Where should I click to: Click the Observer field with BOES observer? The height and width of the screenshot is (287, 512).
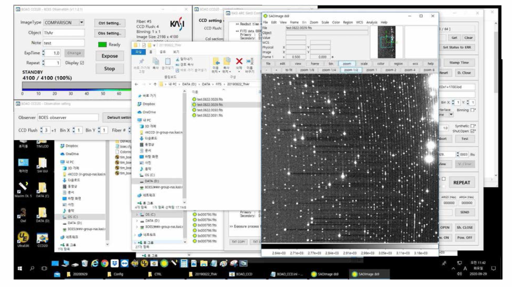click(x=68, y=118)
